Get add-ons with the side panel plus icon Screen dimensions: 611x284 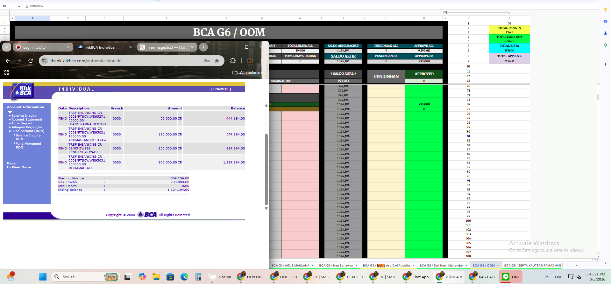pyautogui.click(x=605, y=64)
